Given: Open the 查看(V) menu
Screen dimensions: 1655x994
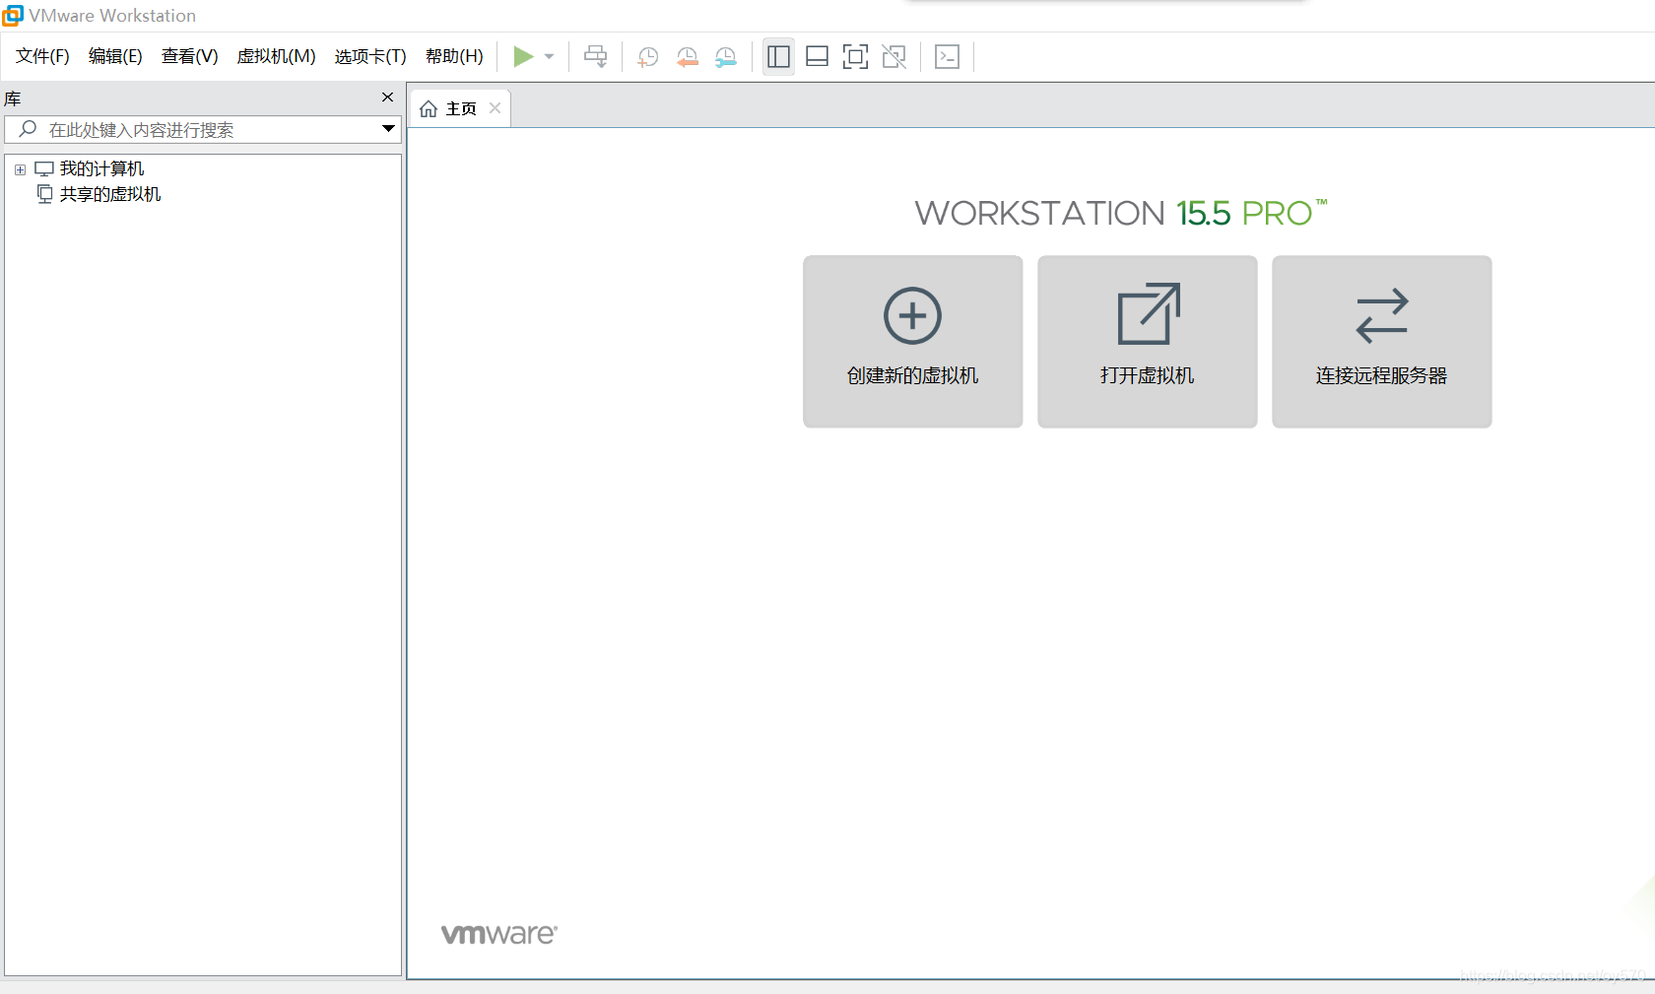Looking at the screenshot, I should (189, 56).
